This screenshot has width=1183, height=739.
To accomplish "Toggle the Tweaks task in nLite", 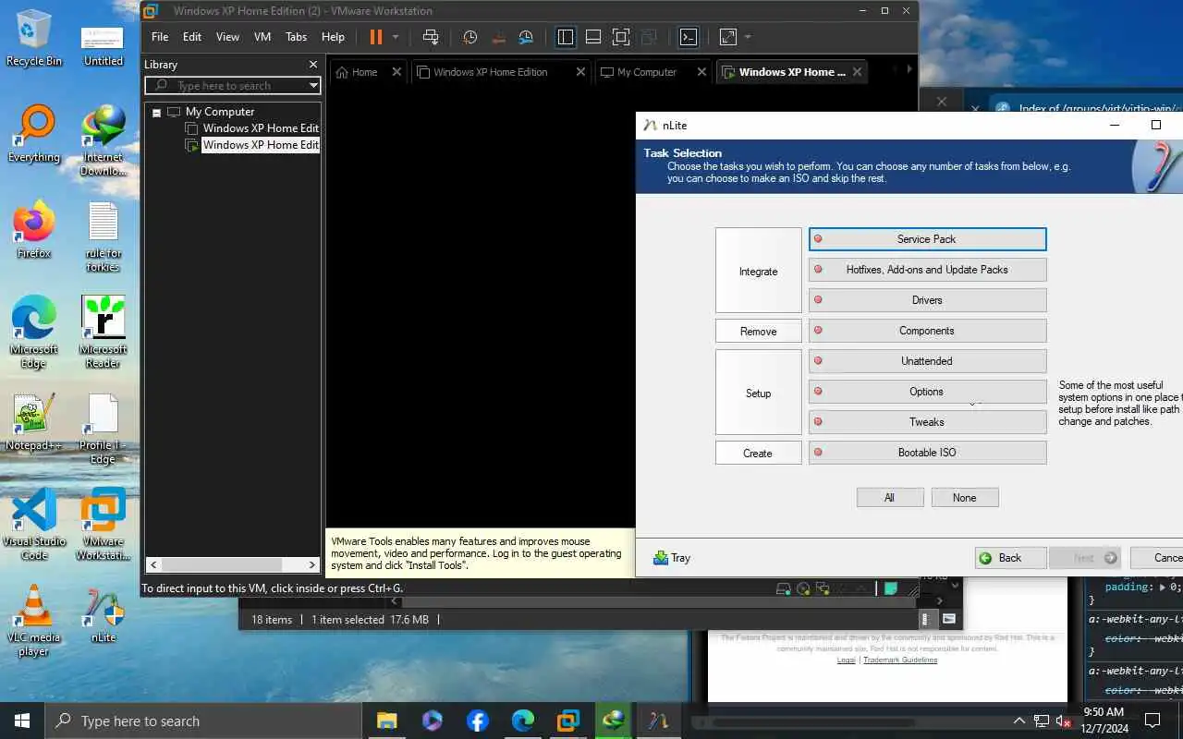I will click(x=927, y=422).
